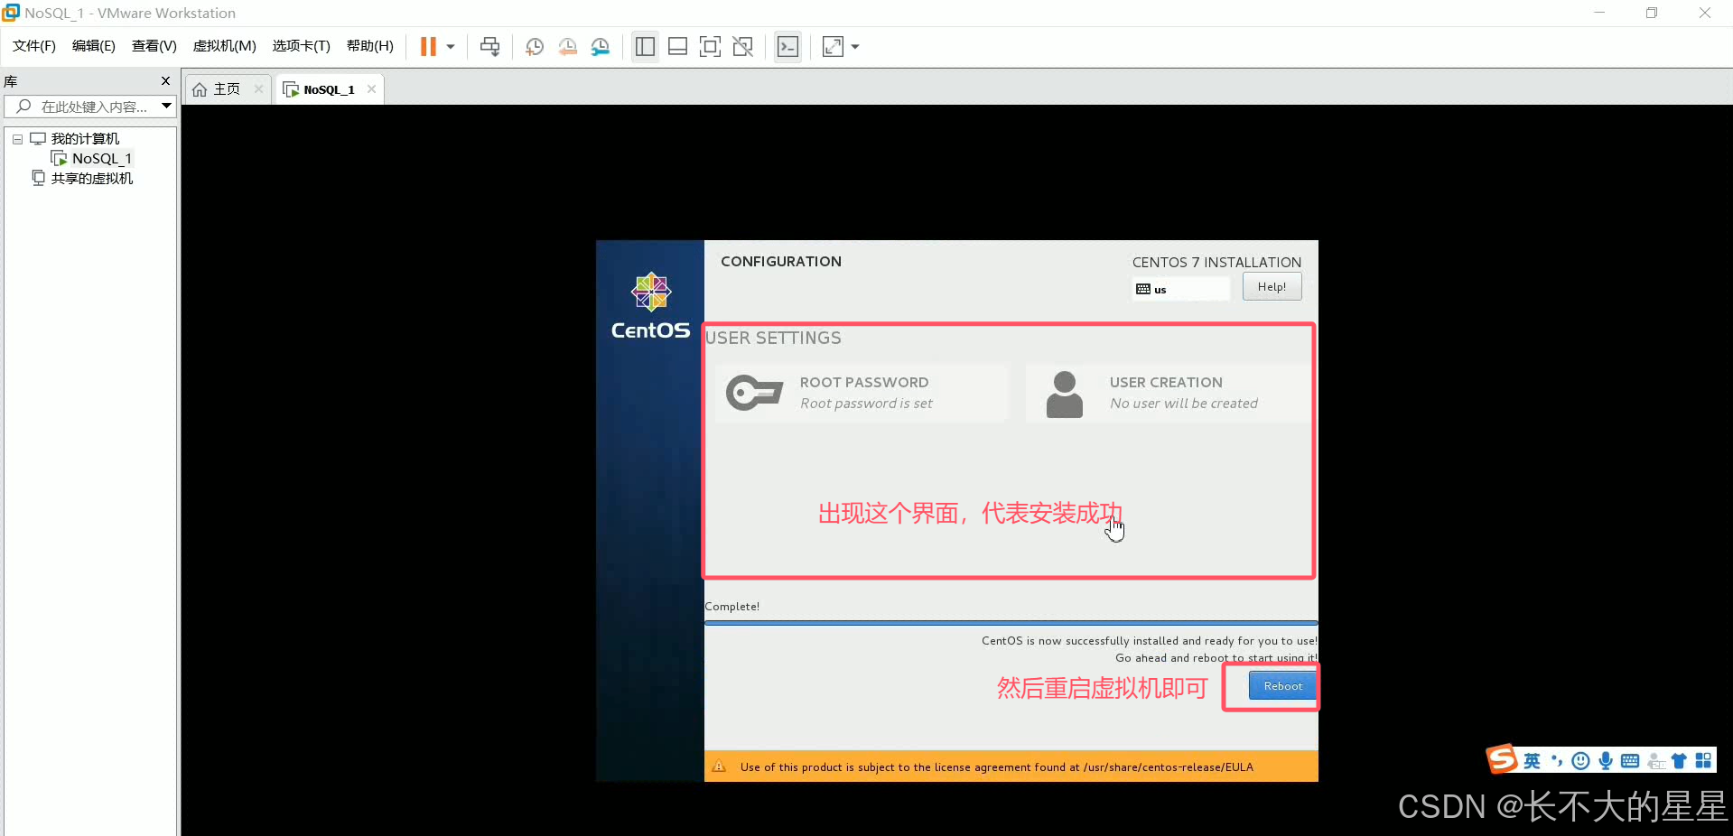The height and width of the screenshot is (836, 1733).
Task: Click the stretch guest display icon
Action: tap(833, 47)
